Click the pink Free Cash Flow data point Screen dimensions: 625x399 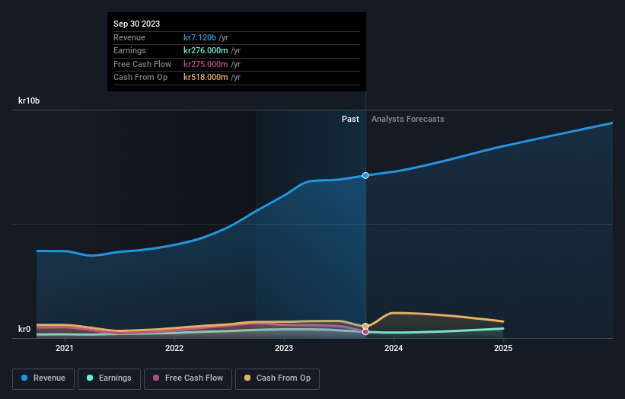[365, 332]
